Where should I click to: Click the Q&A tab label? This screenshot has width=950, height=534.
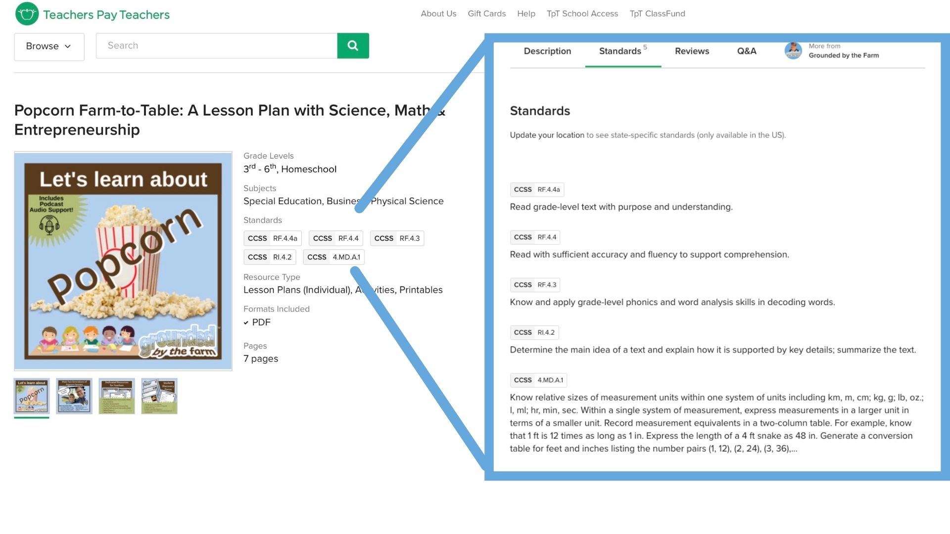747,51
